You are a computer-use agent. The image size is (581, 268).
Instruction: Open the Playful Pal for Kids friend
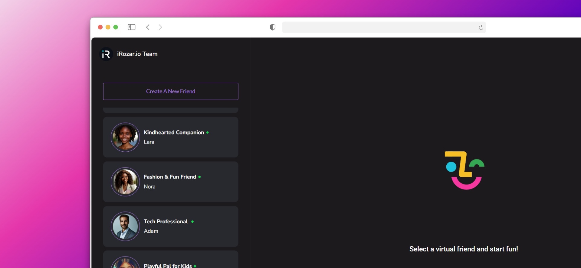168,265
